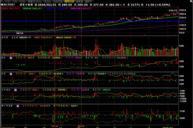Image resolution: width=193 pixels, height=128 pixels.
Task: Click the 還原日線圖 chart title
Action: tap(26, 5)
